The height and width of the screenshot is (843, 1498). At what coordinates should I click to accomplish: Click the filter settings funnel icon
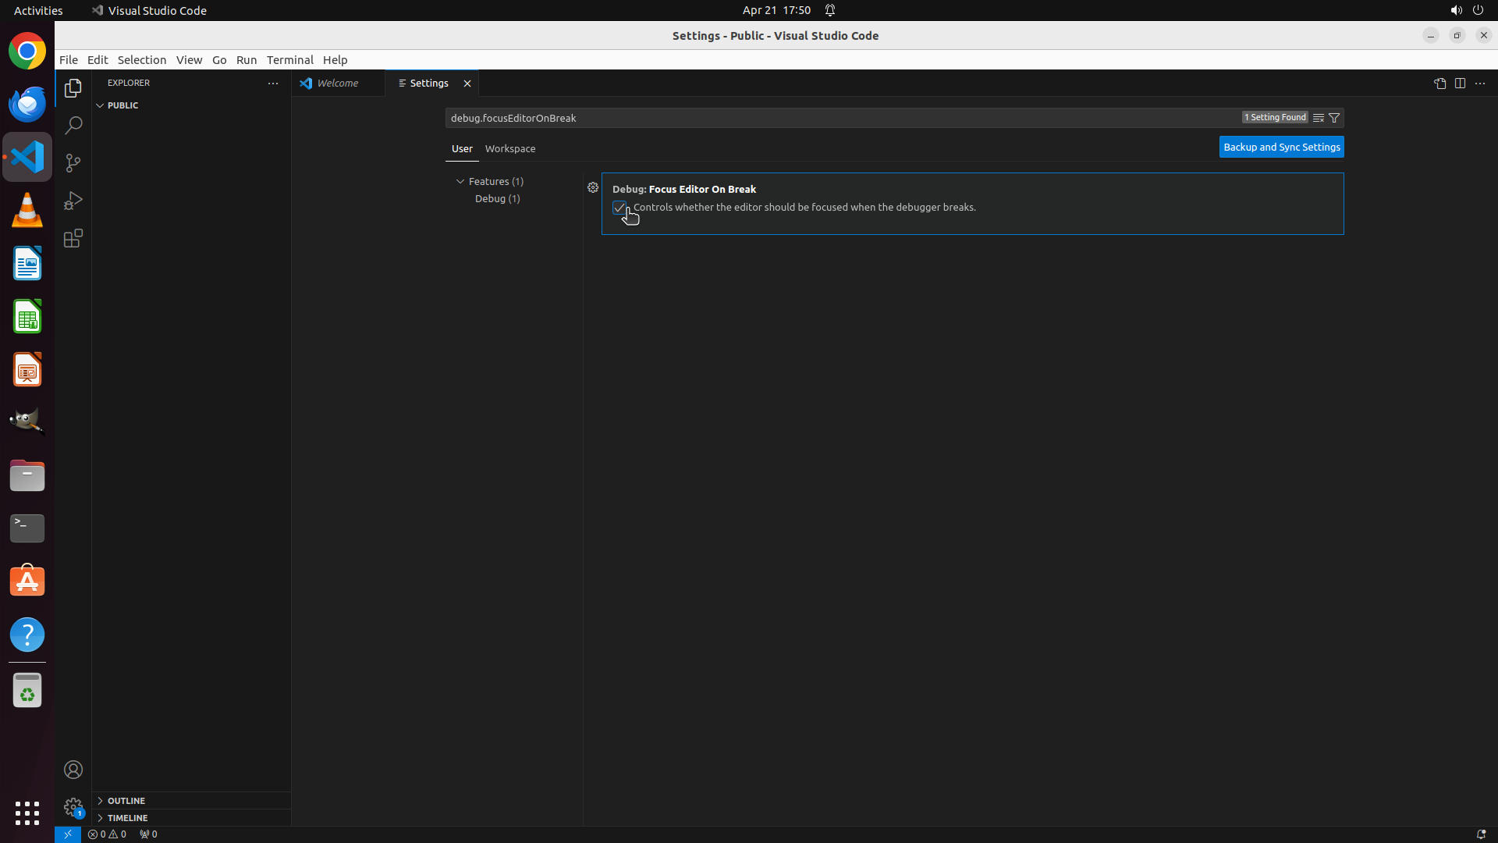coord(1334,118)
